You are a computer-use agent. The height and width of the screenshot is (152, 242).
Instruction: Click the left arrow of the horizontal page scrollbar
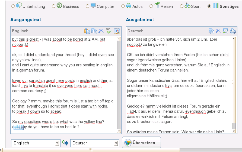pyautogui.click(x=1, y=150)
